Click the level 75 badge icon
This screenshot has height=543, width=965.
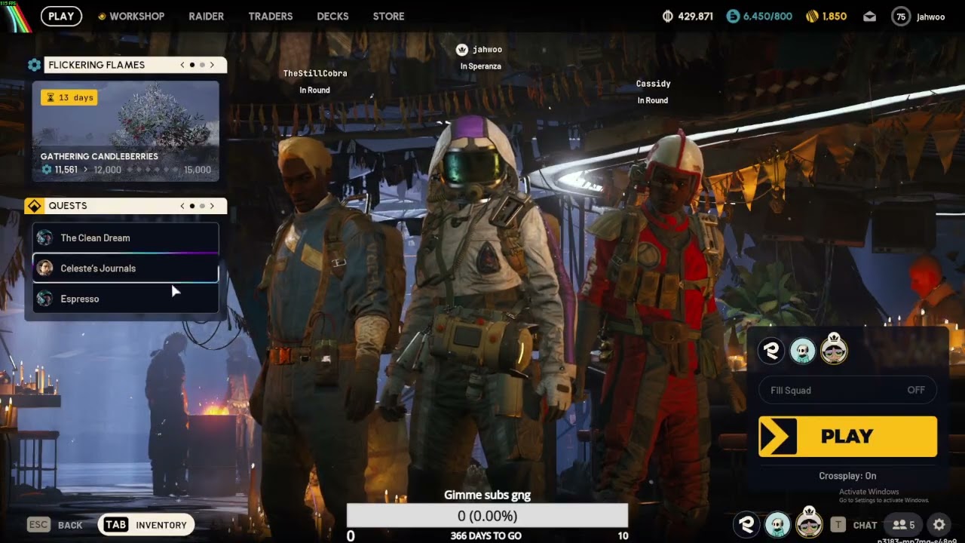(901, 17)
